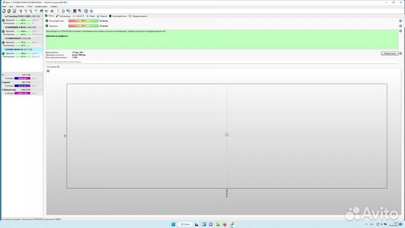The image size is (405, 228).
Task: Click help icon beside the green status box
Action: 400,31
